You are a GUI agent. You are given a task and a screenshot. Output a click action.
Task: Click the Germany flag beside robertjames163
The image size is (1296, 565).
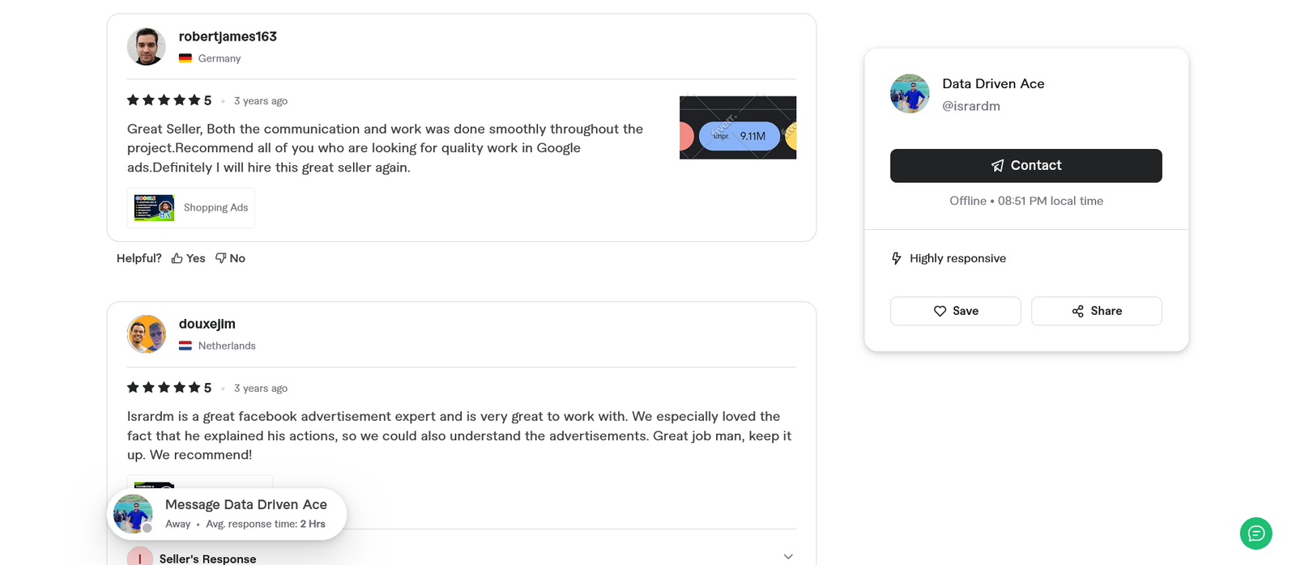(x=185, y=57)
